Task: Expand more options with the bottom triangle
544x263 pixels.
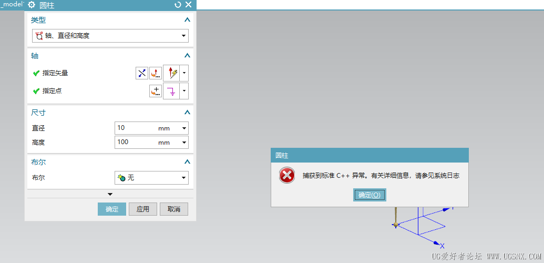Action: coord(110,194)
